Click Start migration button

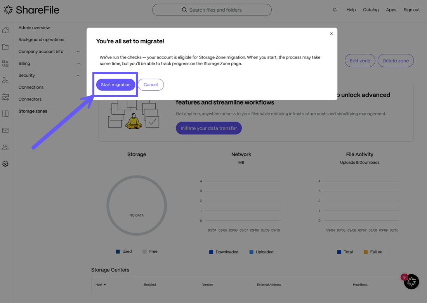click(x=115, y=84)
